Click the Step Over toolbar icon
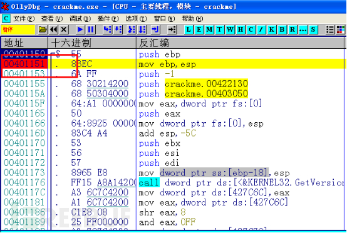 click(118, 29)
